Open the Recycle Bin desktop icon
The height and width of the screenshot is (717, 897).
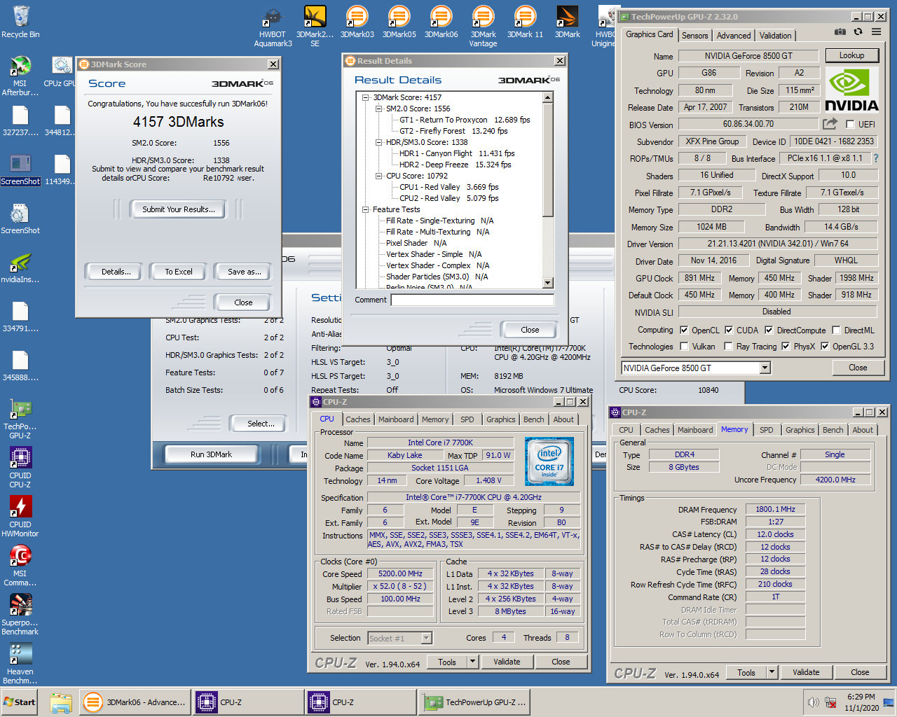click(20, 22)
